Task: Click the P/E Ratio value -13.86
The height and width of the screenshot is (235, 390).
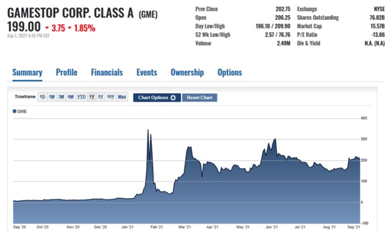Action: point(377,34)
